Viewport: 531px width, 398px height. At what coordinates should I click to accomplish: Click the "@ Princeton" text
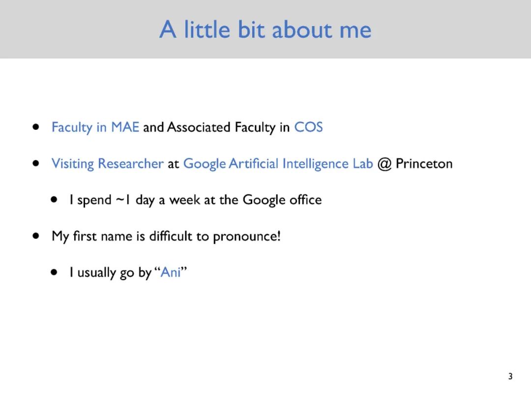(x=415, y=164)
